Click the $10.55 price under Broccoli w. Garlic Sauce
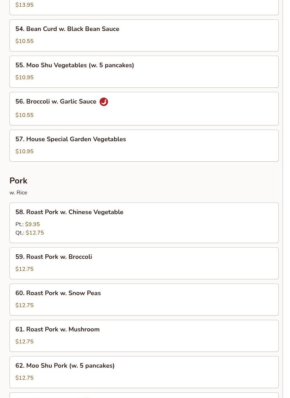 25,115
